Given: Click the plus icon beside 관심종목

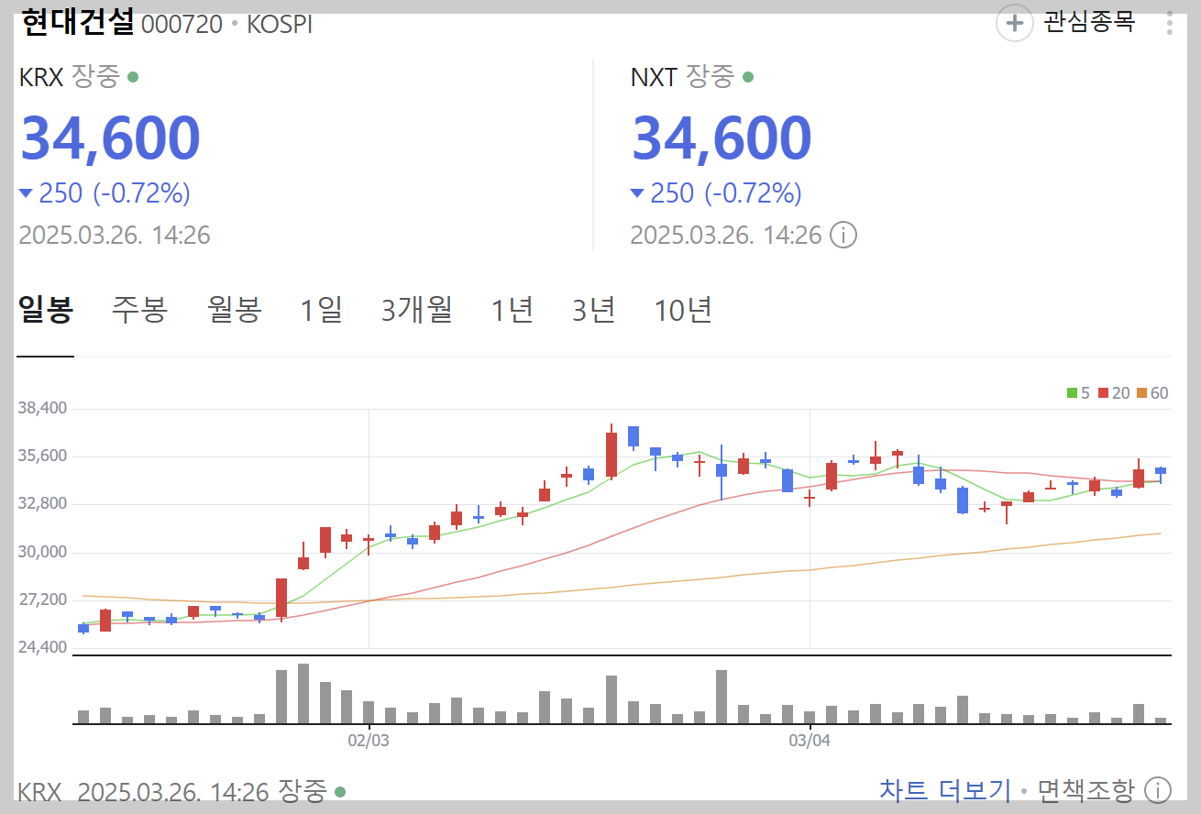Looking at the screenshot, I should pos(1014,22).
